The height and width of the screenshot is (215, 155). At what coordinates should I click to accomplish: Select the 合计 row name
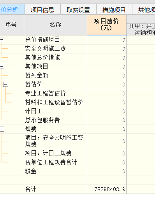pyautogui.click(x=56, y=189)
